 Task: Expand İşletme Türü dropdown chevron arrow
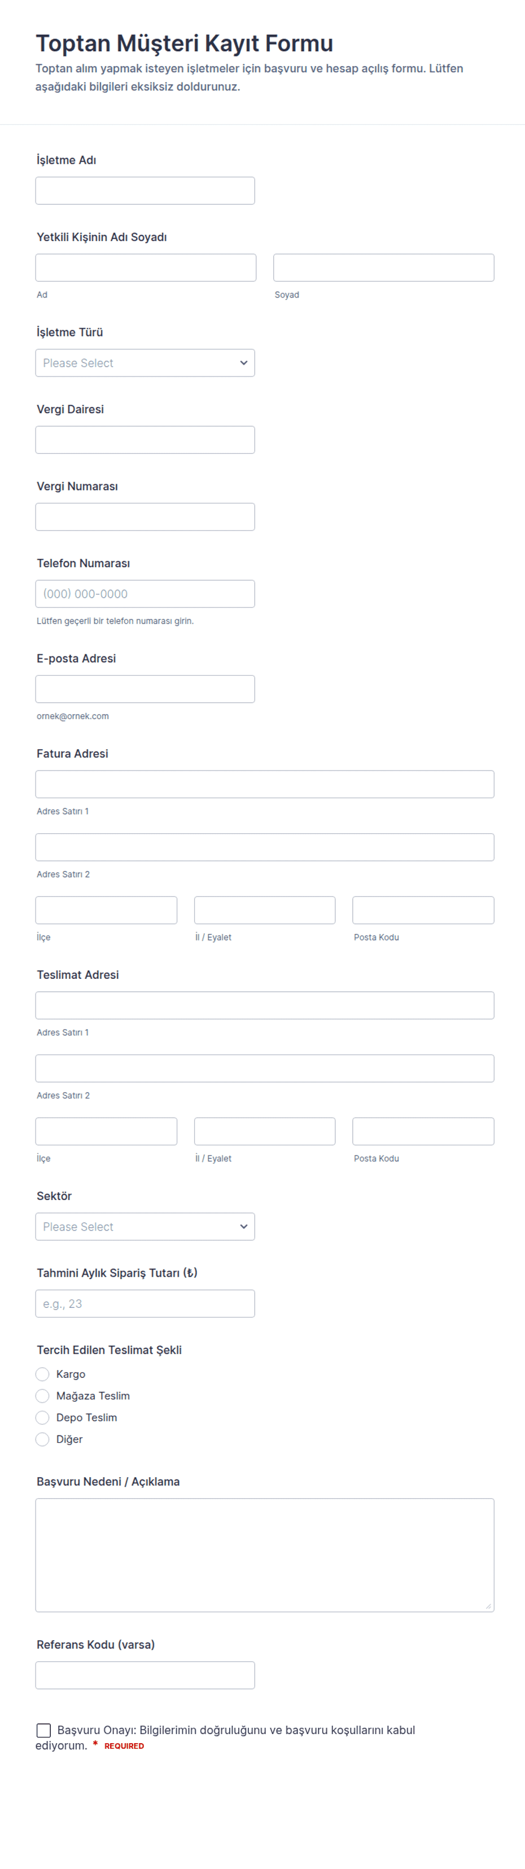click(x=244, y=363)
